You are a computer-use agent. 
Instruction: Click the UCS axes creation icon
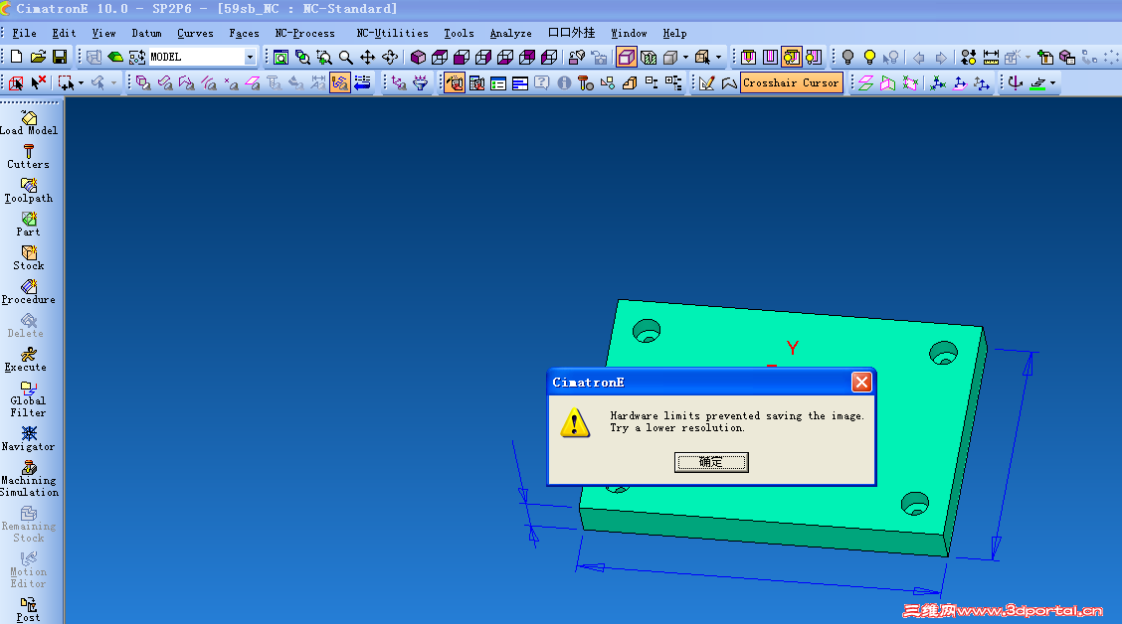click(938, 82)
